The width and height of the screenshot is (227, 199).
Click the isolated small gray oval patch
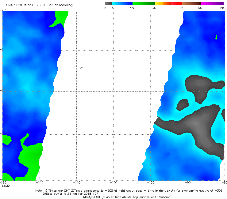tap(183, 105)
